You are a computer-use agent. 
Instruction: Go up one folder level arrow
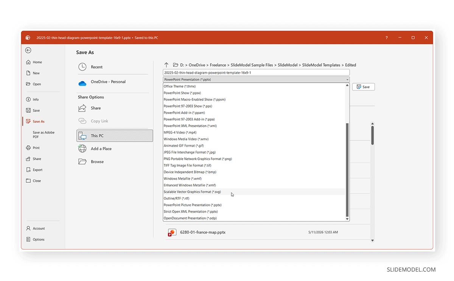coord(166,65)
